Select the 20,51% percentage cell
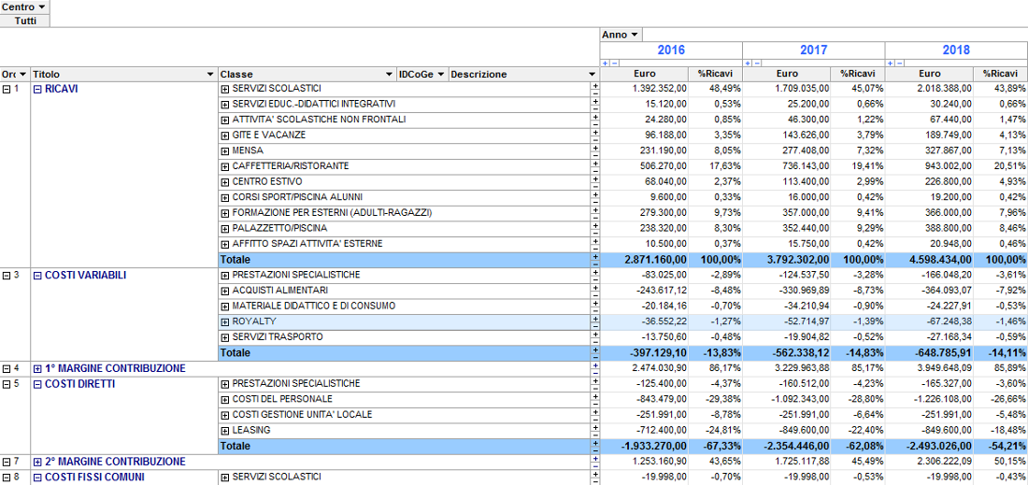 pos(1001,166)
